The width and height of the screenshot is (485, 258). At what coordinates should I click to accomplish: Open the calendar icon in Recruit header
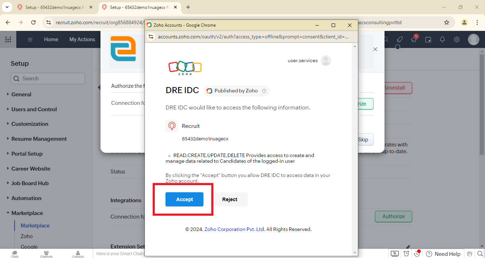point(428,39)
